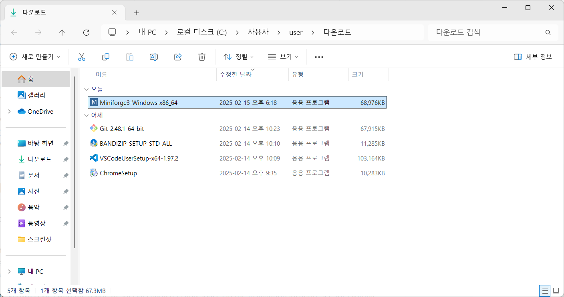Open the 보기 view options dropdown
The height and width of the screenshot is (297, 564).
click(283, 56)
